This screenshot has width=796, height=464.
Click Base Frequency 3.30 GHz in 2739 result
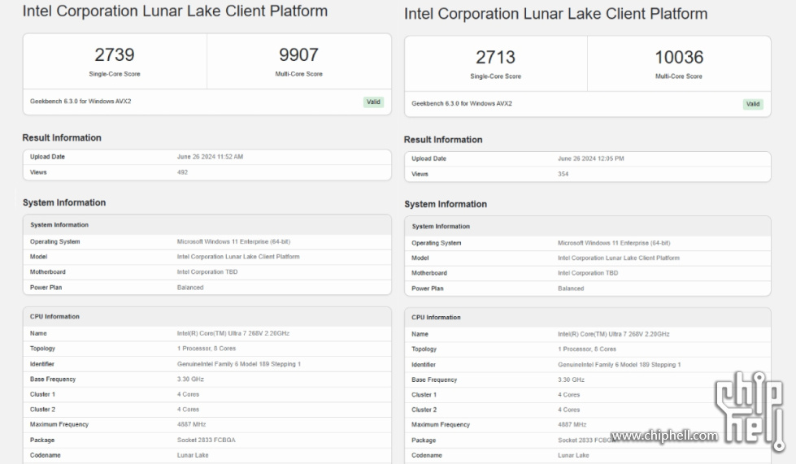[x=190, y=379]
